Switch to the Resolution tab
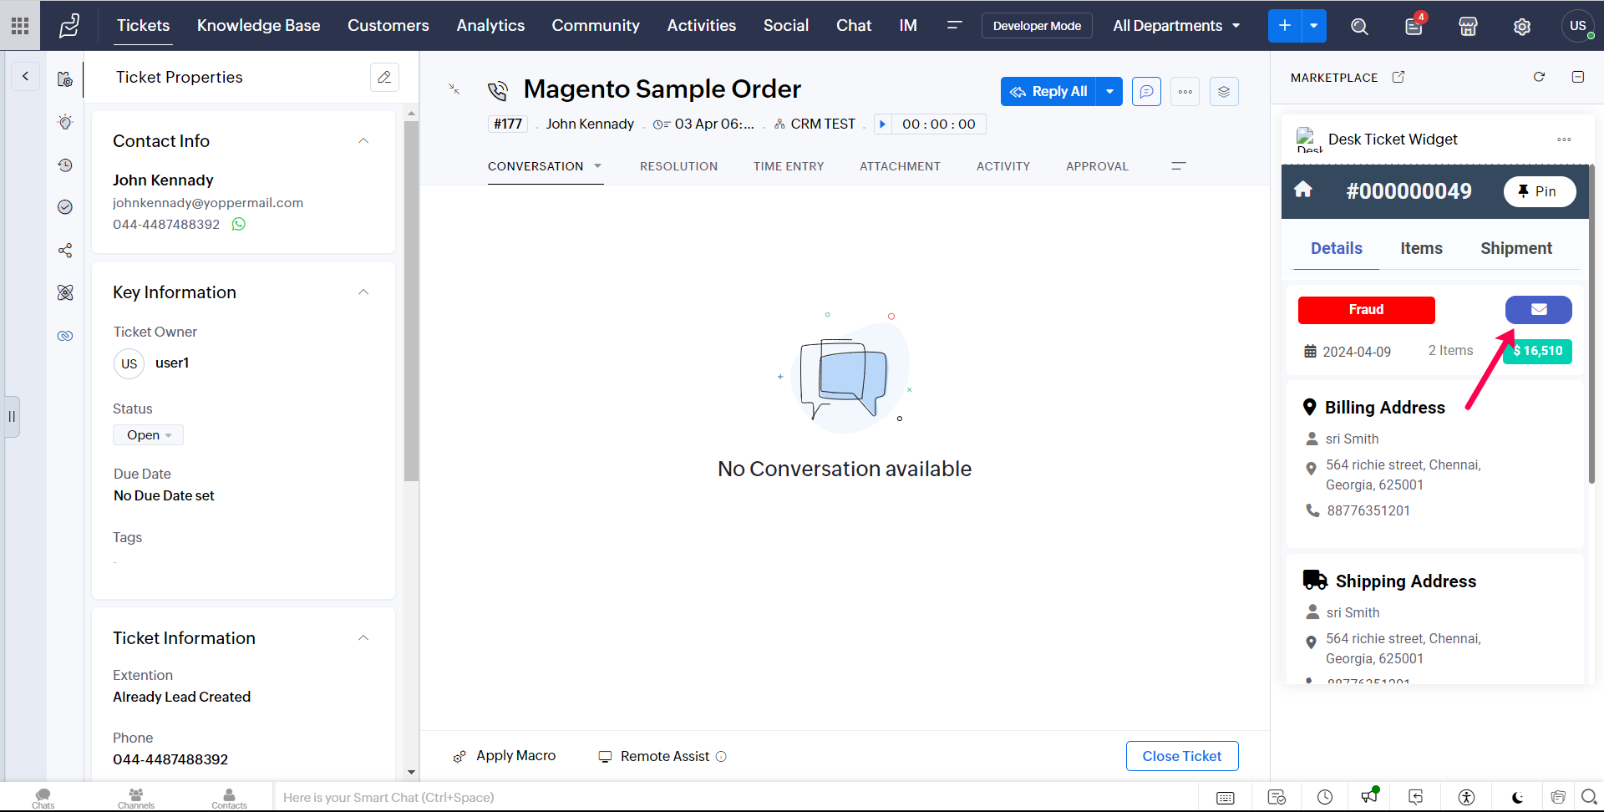 [x=678, y=166]
